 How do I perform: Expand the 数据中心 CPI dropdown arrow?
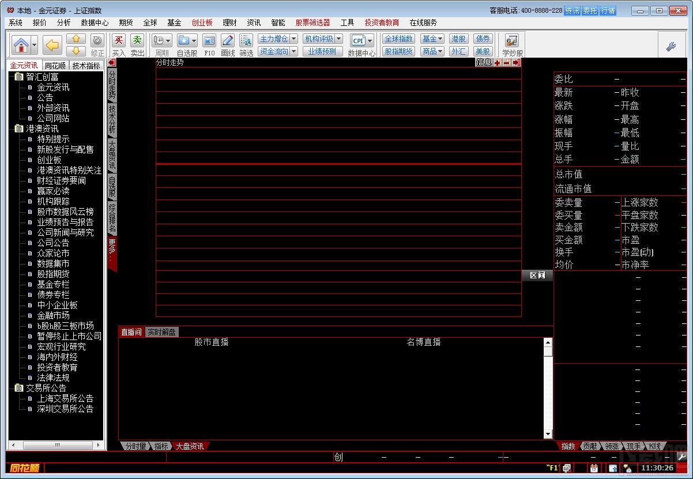point(370,40)
